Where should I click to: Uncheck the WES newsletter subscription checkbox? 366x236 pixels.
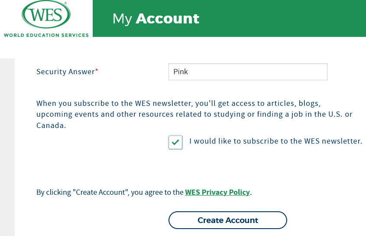(x=175, y=142)
